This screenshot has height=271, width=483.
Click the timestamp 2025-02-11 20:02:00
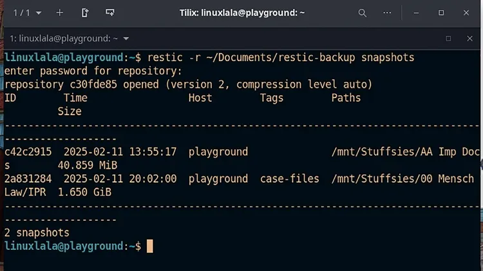click(x=120, y=179)
